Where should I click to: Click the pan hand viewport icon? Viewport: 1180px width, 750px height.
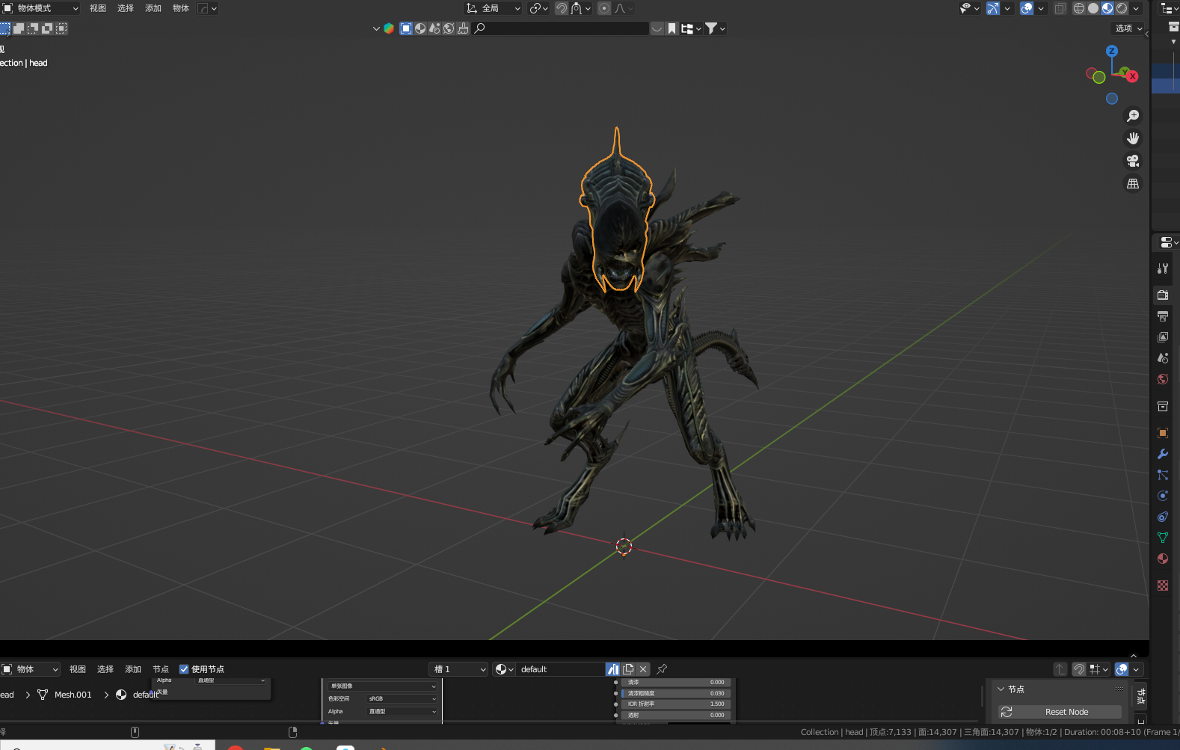(1133, 138)
